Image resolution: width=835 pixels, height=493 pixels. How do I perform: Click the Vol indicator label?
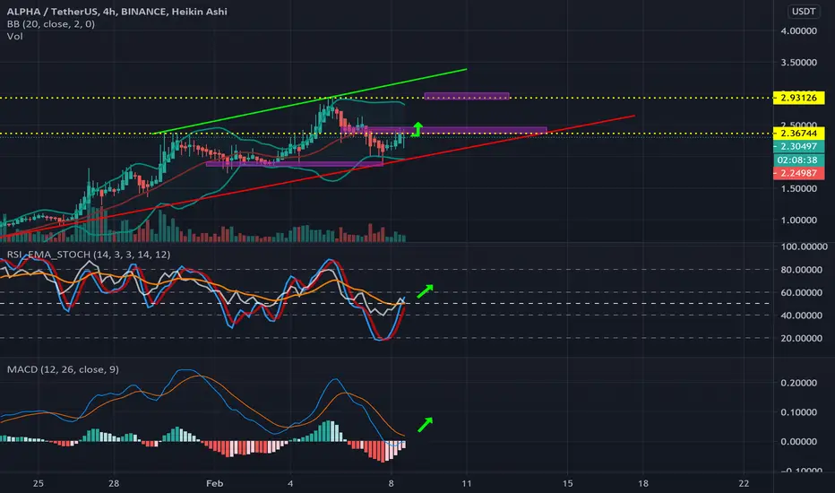[x=15, y=36]
